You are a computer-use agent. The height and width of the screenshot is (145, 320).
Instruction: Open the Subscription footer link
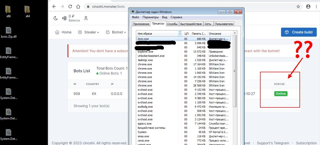306,143
